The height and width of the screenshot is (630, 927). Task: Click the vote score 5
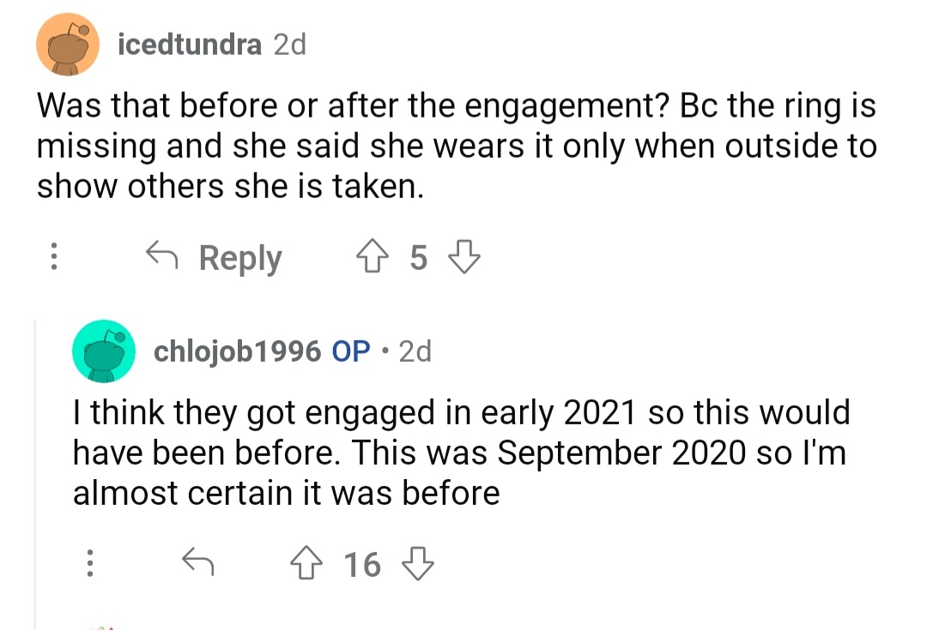[419, 257]
